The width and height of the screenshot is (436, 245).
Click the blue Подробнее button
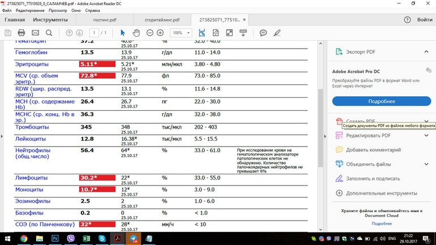point(381,101)
